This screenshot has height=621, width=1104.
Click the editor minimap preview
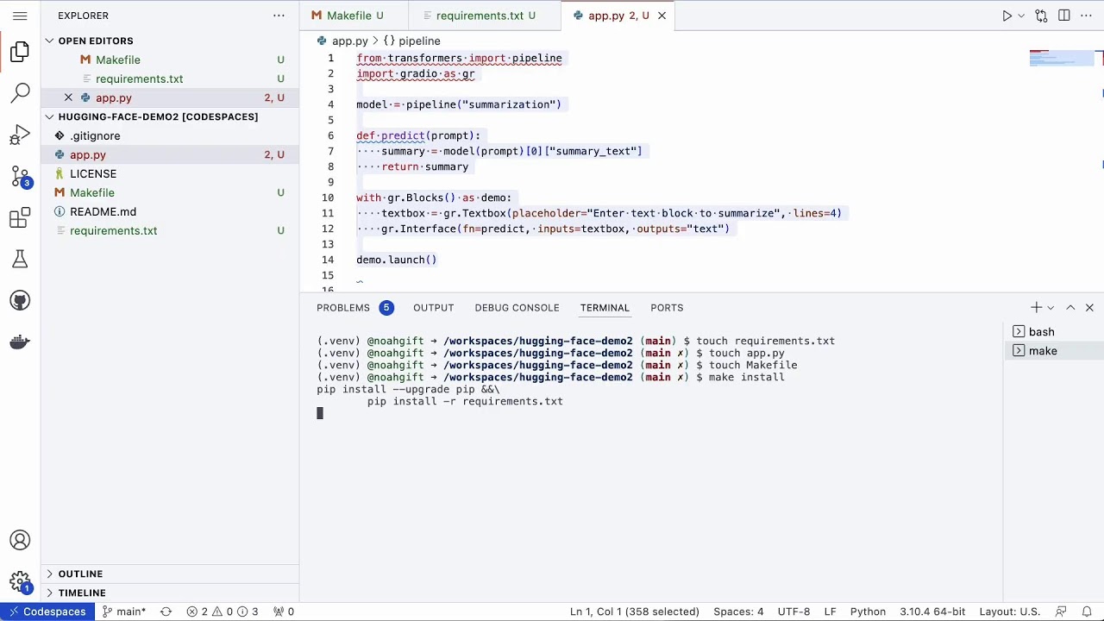(1063, 59)
